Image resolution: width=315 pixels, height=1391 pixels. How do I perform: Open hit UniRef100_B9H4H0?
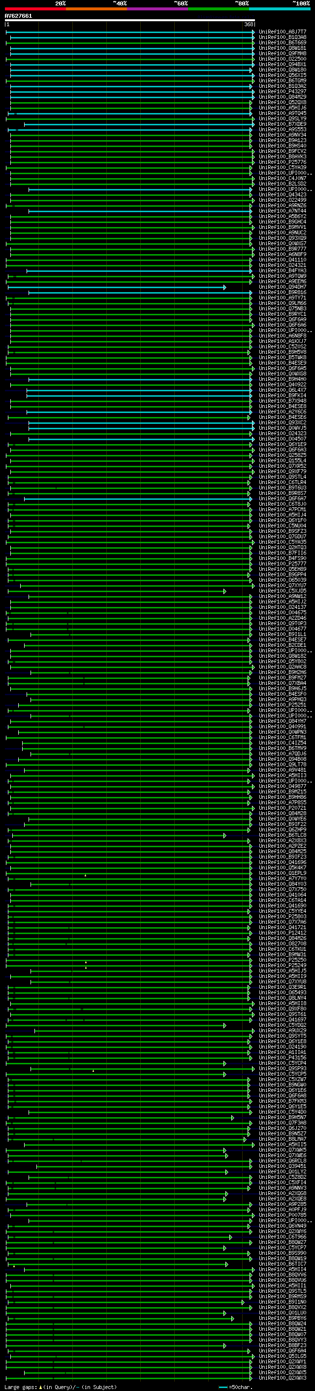point(282,379)
